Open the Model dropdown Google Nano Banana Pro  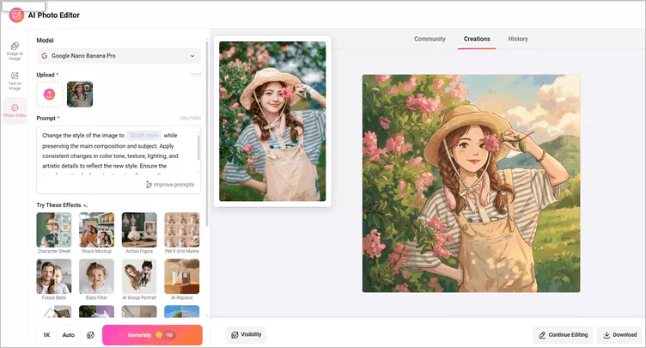119,56
